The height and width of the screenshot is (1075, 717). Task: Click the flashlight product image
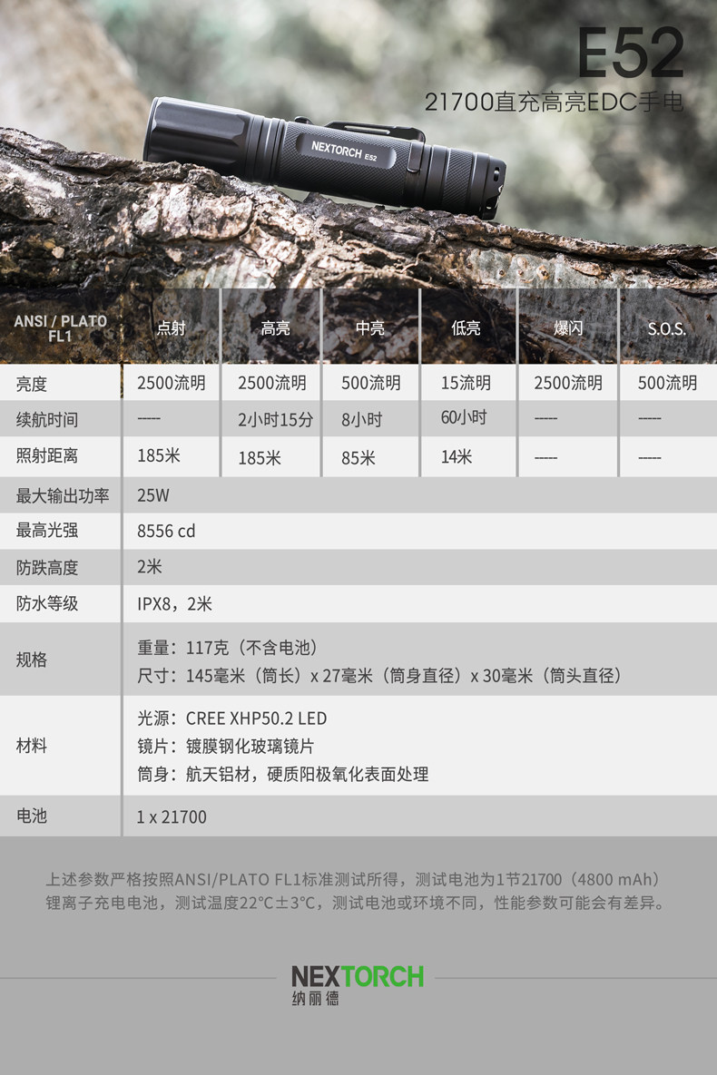(325, 157)
